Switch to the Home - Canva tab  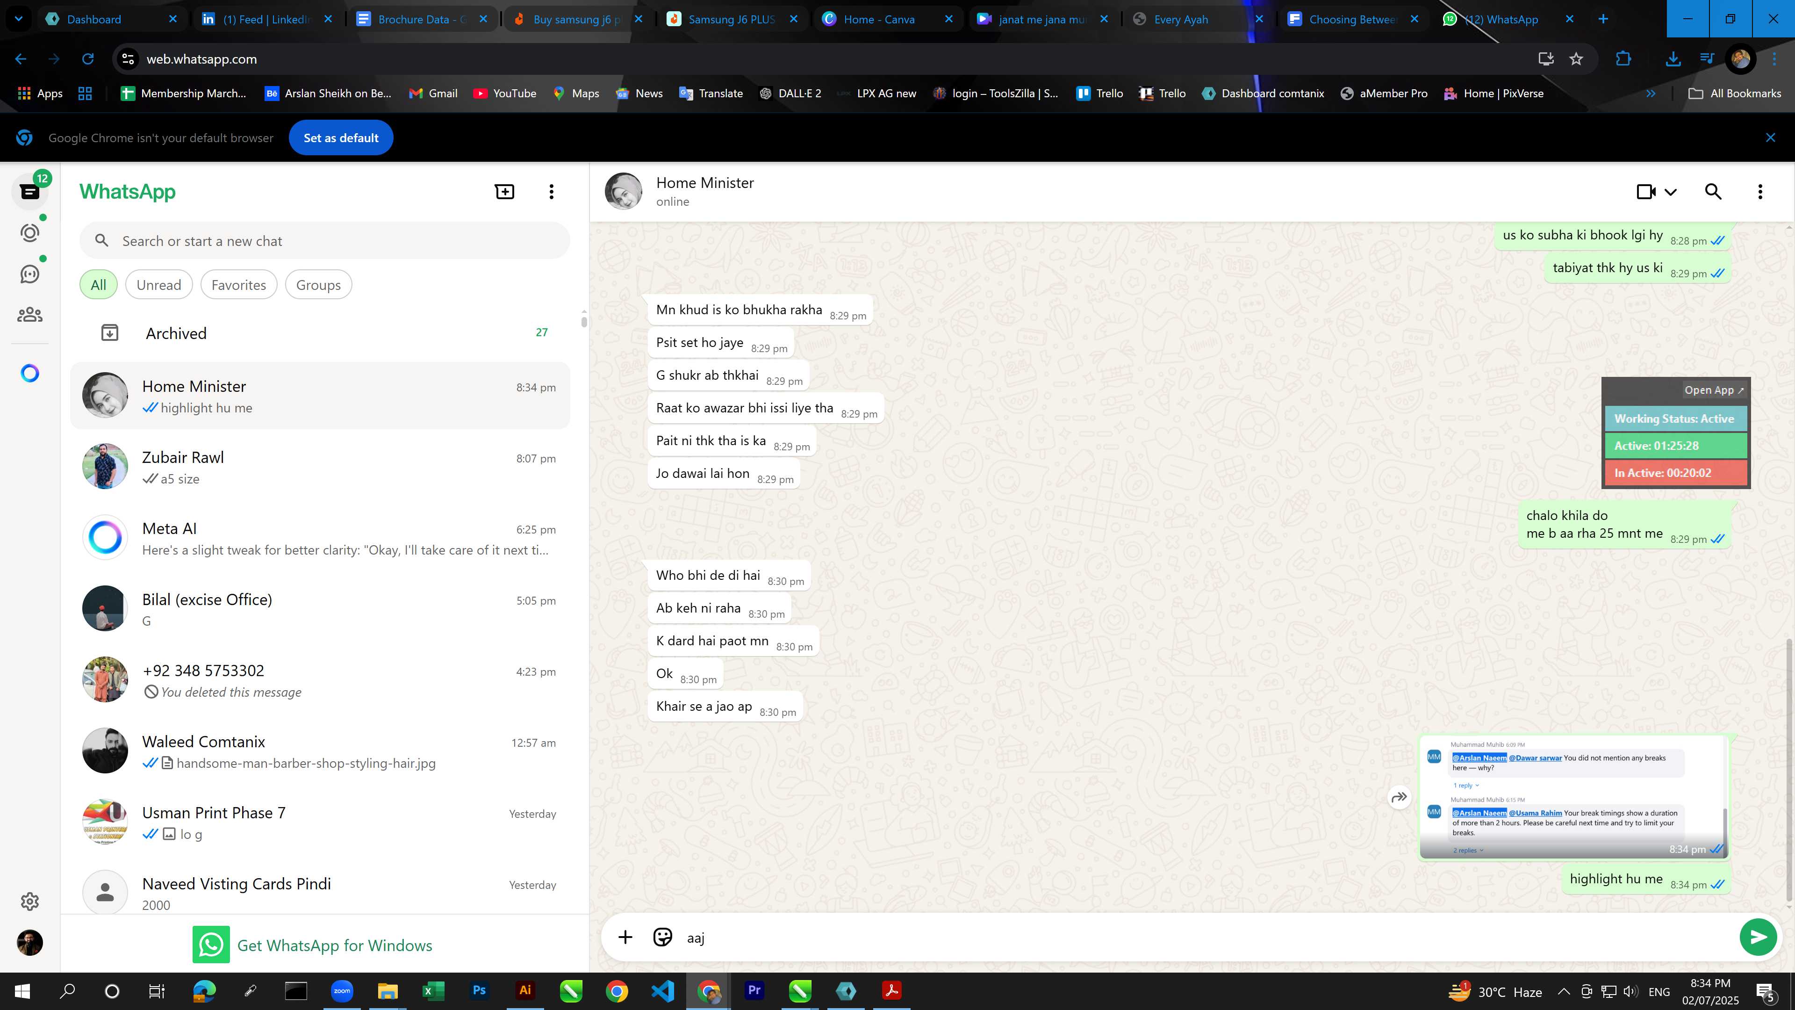point(886,20)
